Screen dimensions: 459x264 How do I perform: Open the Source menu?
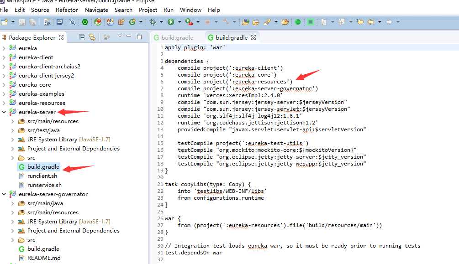[40, 10]
